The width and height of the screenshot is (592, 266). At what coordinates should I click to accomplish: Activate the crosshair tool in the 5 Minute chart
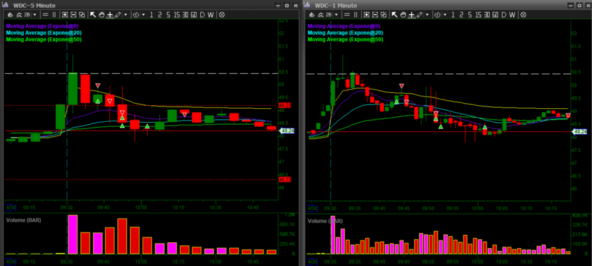pyautogui.click(x=110, y=14)
